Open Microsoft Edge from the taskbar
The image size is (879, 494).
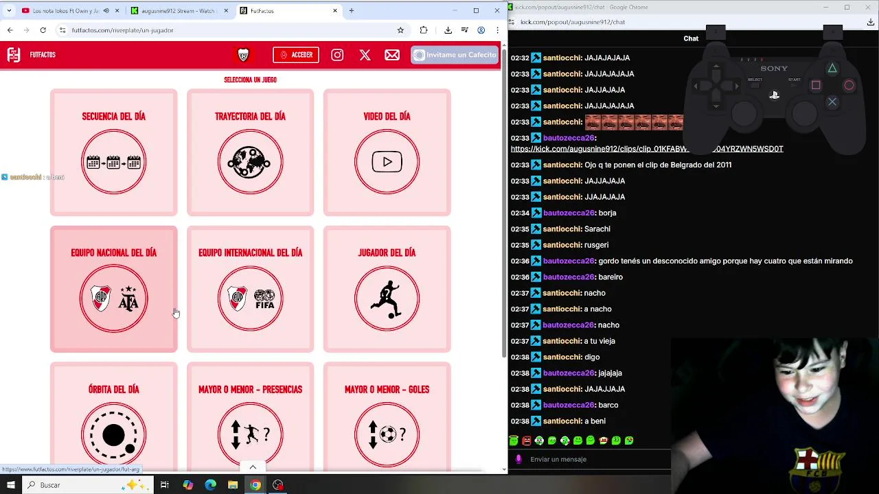coord(210,485)
